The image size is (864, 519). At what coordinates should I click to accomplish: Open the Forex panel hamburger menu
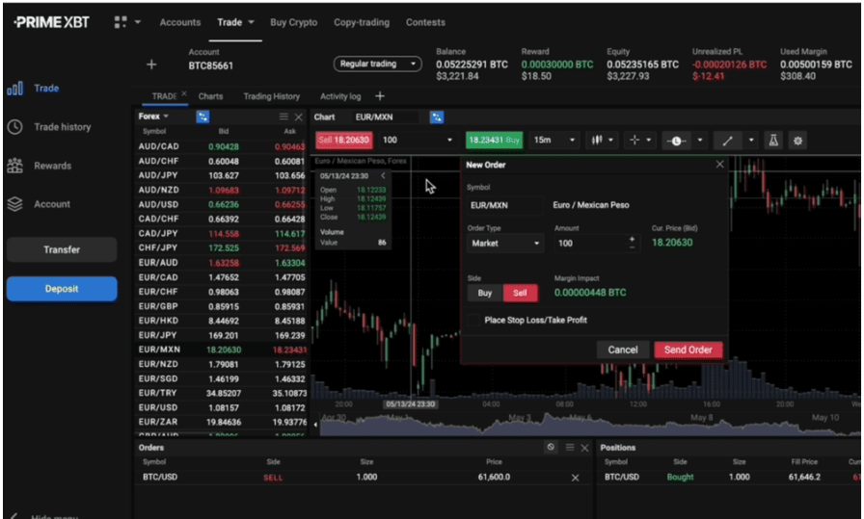point(283,117)
